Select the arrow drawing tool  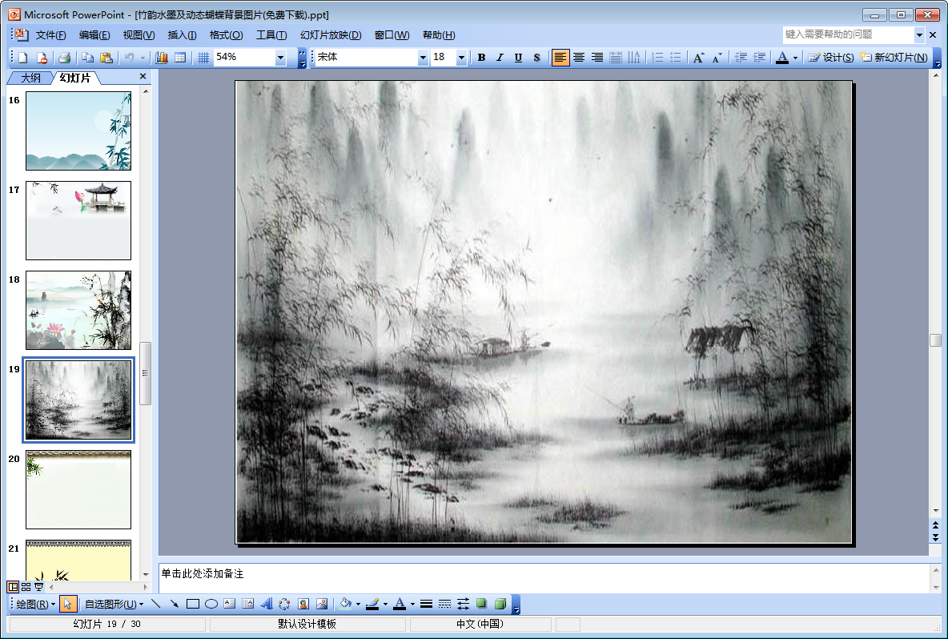pyautogui.click(x=174, y=604)
